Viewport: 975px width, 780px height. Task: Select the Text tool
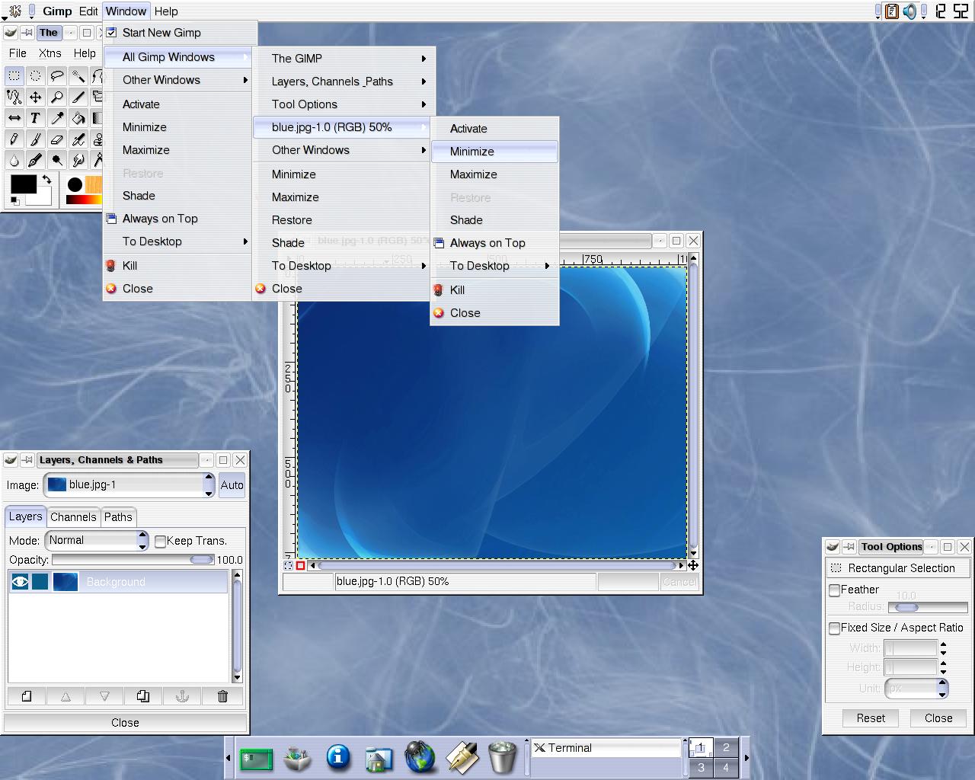pos(35,118)
